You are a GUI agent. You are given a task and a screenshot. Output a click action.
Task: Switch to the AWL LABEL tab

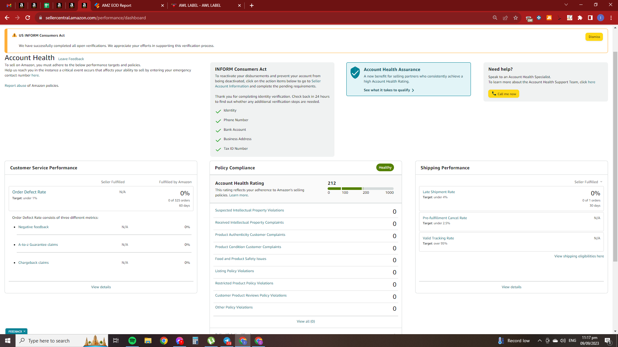206,5
